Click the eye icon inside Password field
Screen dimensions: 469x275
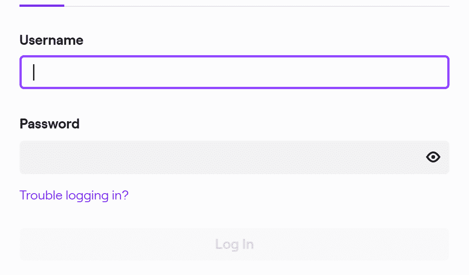coord(433,157)
